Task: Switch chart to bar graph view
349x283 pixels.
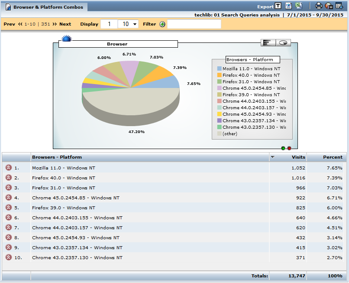Action: tap(268, 42)
